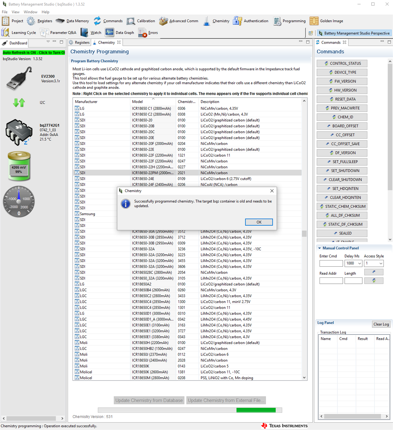Click the I2C green arrows icon
Viewport: 393px width, 430px height.
coord(19,102)
